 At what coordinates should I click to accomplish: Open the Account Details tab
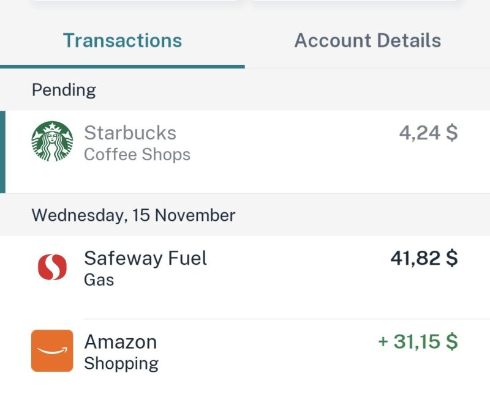[367, 40]
